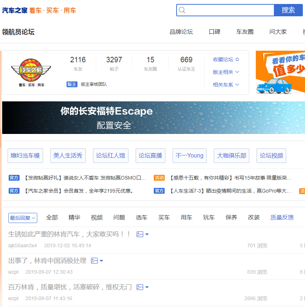Expand image arrow for 百万林肯，质量堪忧 post
Viewport: 305px width, 307px height.
147,287
